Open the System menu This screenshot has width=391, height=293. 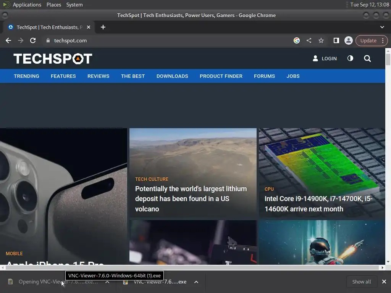tap(74, 5)
